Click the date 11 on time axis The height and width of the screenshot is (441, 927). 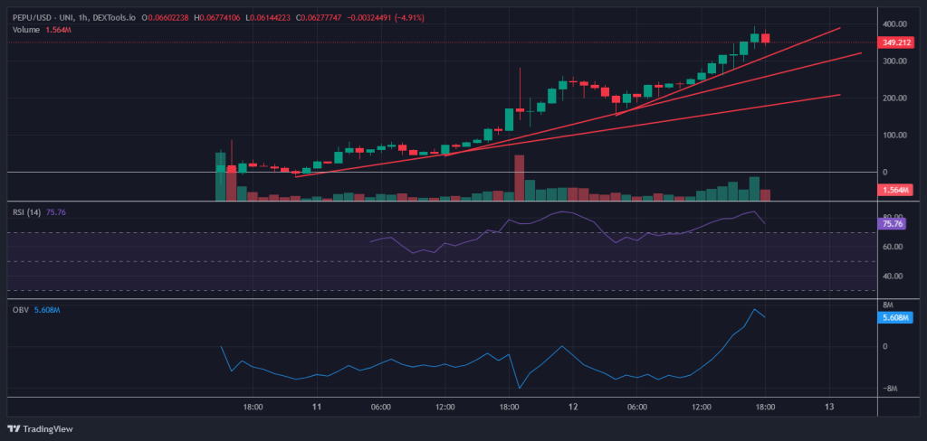point(318,407)
